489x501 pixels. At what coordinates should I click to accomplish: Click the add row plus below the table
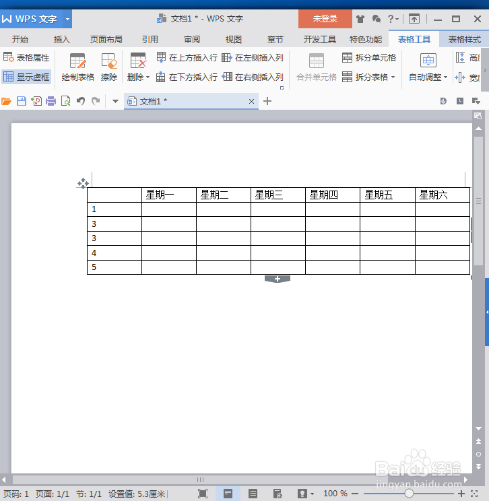pos(278,279)
